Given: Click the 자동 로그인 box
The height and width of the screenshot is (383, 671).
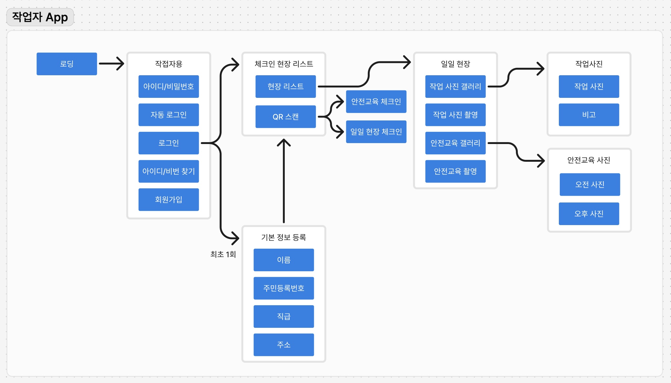Looking at the screenshot, I should coord(168,115).
